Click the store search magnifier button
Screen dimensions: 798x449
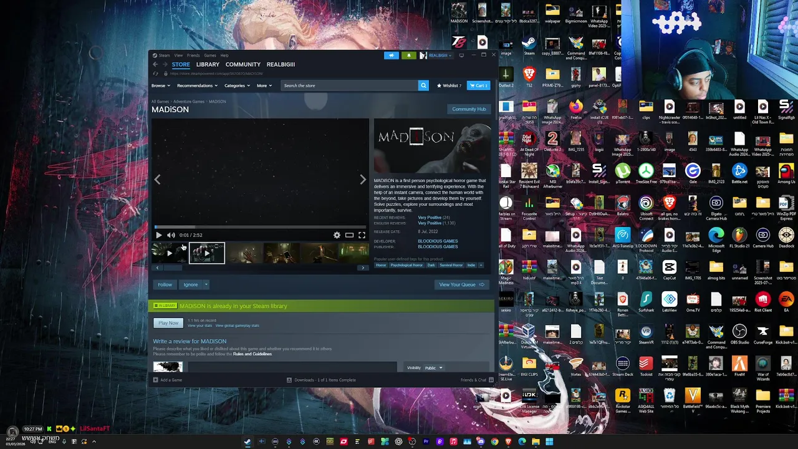point(423,85)
